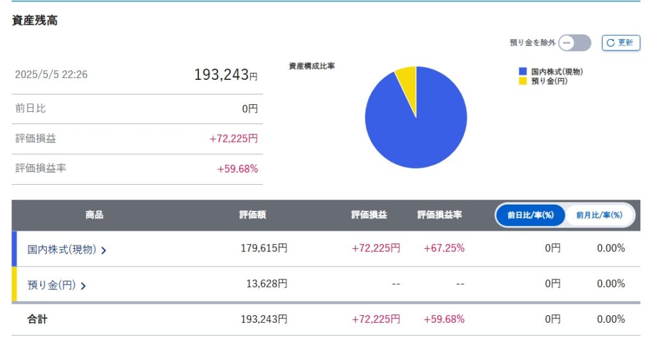Click the 商品 column header
This screenshot has width=655, height=342.
(x=94, y=215)
